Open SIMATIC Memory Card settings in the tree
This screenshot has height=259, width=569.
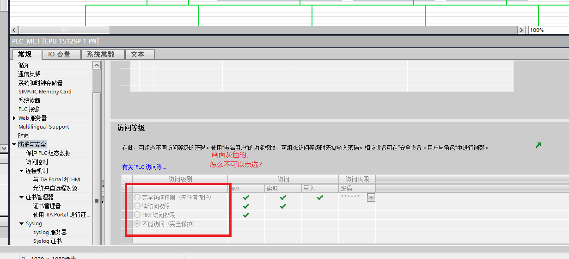tap(45, 92)
